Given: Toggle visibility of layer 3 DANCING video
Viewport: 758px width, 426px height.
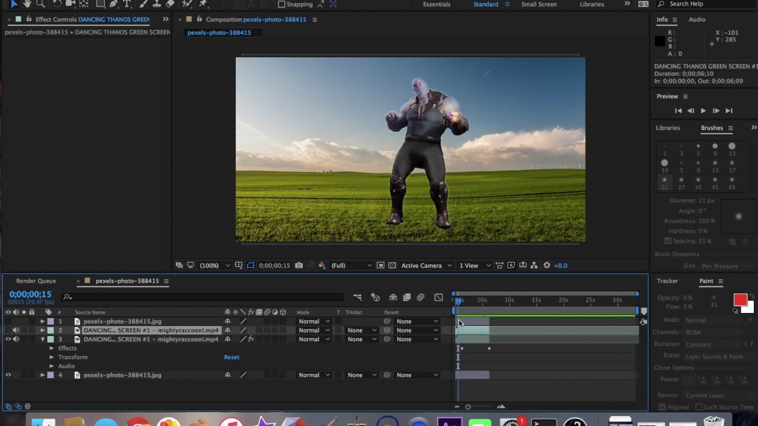Looking at the screenshot, I should click(8, 339).
